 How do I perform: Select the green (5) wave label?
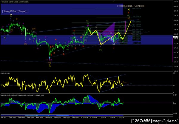[129, 16]
